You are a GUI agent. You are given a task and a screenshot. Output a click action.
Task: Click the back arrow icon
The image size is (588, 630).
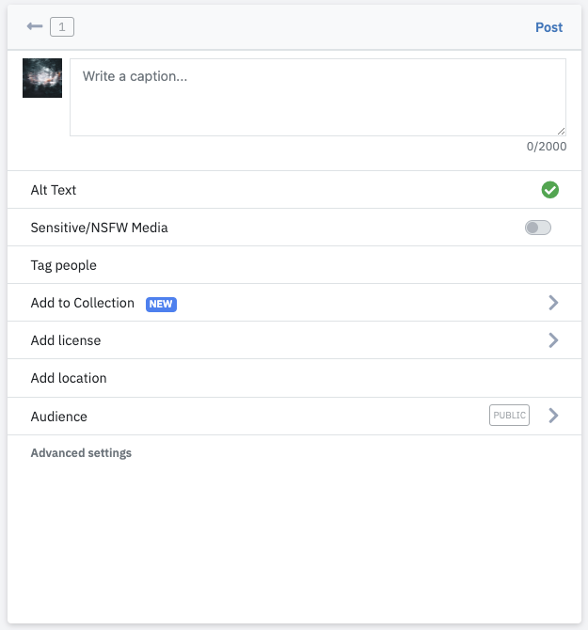point(35,26)
